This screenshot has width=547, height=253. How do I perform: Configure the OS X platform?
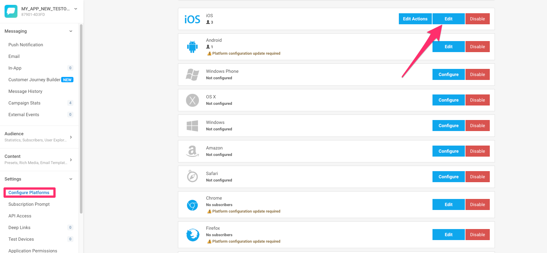448,100
